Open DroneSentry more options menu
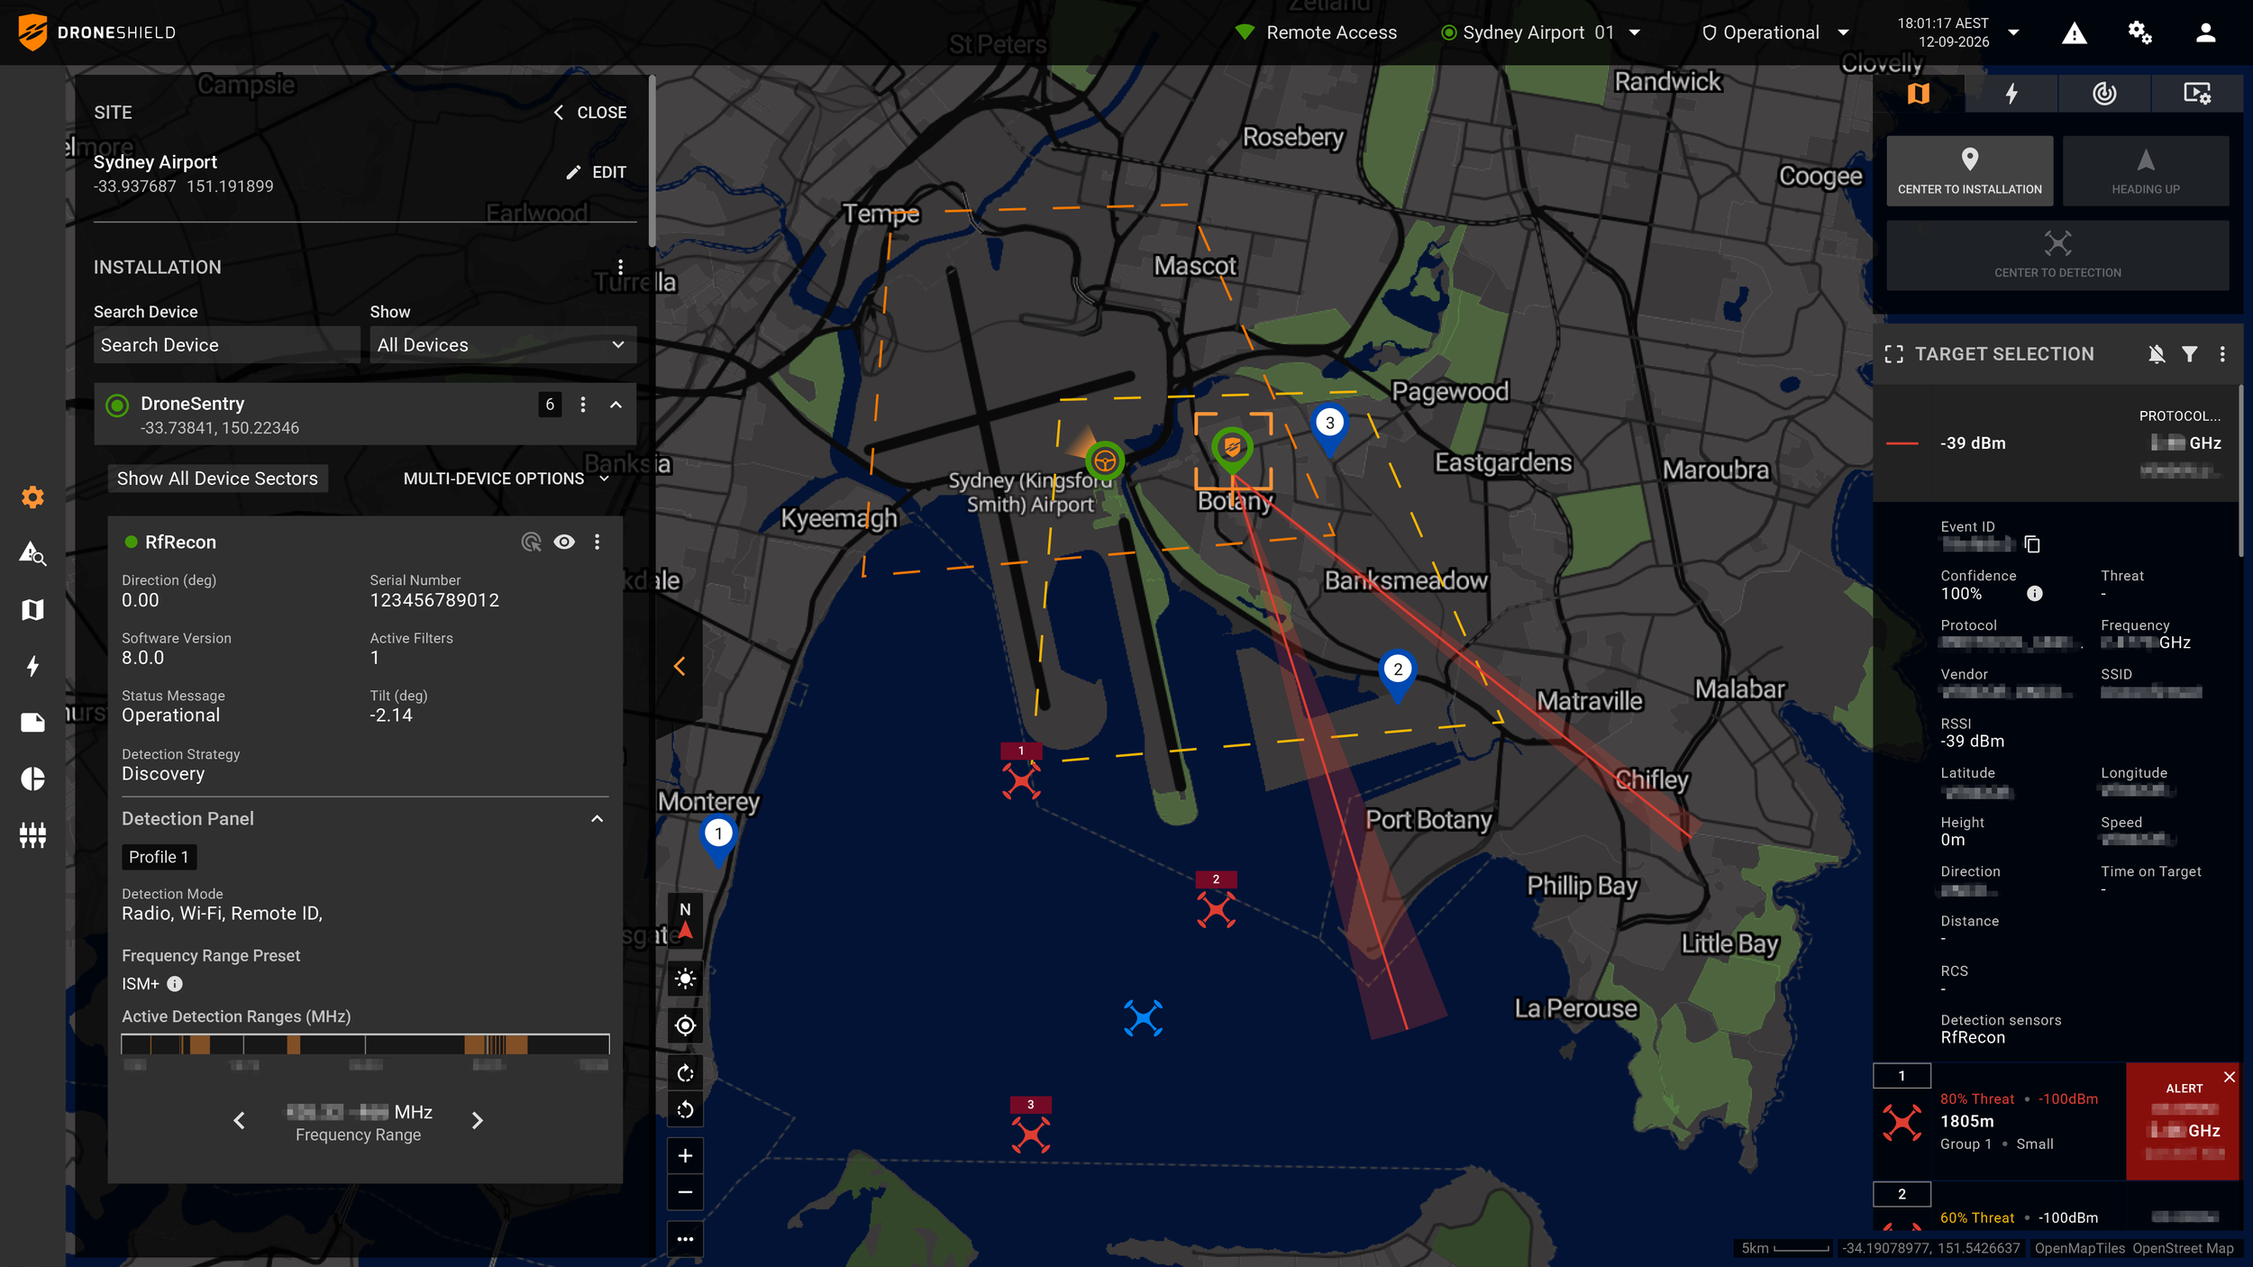Screen dimensions: 2253x1267 click(583, 405)
